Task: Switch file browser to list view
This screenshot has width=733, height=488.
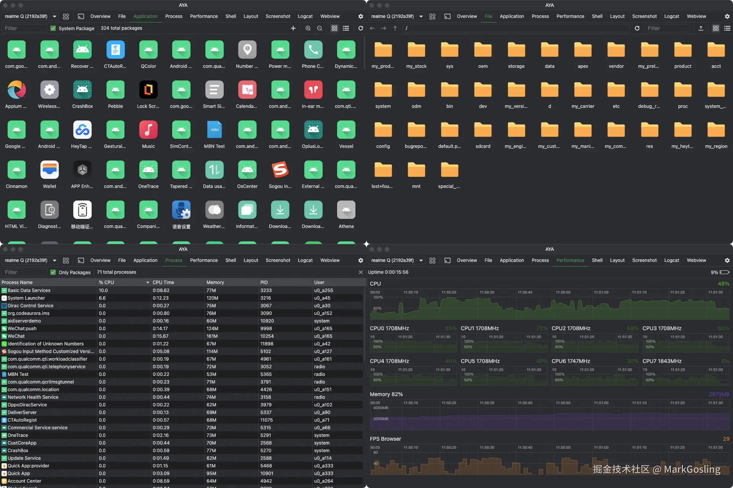Action: (728, 28)
